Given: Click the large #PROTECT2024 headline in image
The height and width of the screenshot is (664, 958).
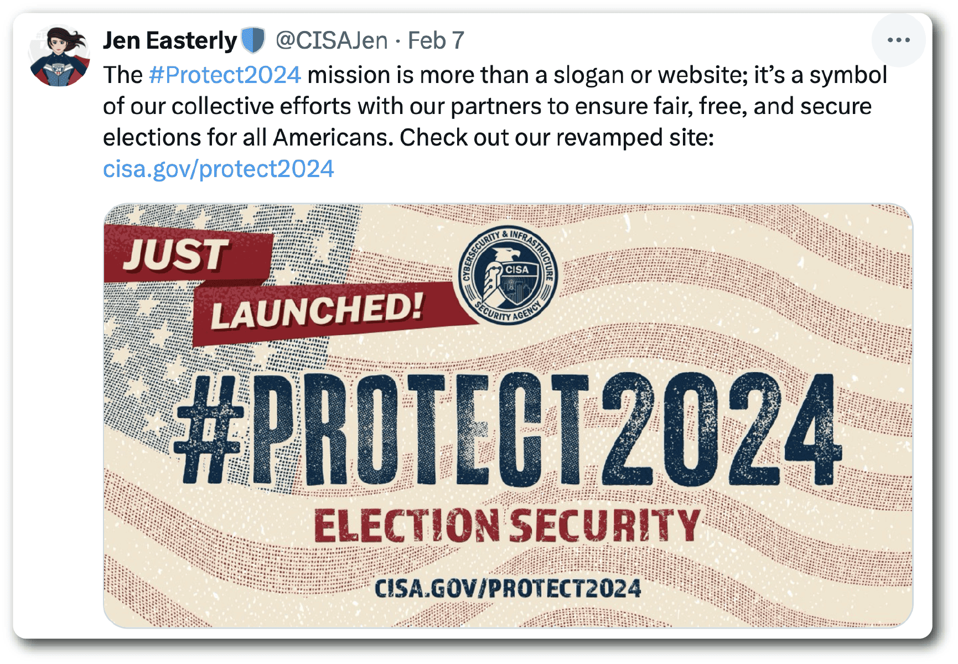Looking at the screenshot, I should point(506,429).
